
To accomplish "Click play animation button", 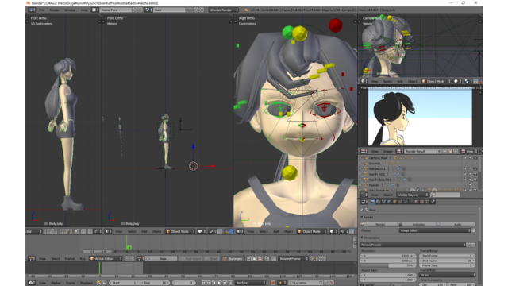I will 220,283.
